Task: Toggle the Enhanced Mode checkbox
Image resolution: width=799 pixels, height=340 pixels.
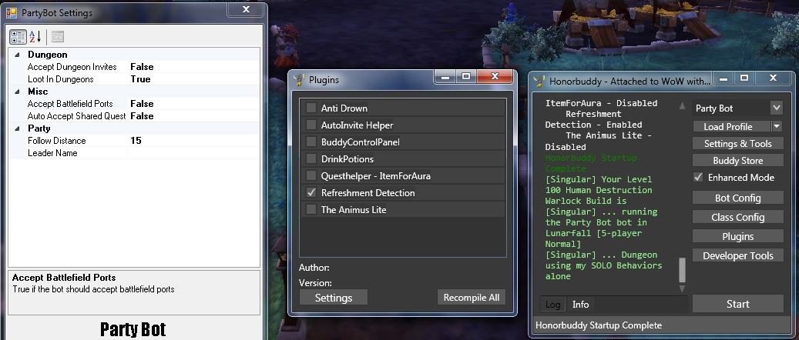Action: pyautogui.click(x=699, y=177)
